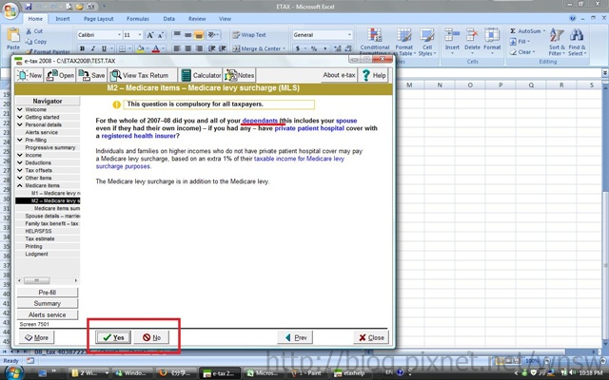Click the Summary navigator button
Image resolution: width=609 pixels, height=380 pixels.
48,303
